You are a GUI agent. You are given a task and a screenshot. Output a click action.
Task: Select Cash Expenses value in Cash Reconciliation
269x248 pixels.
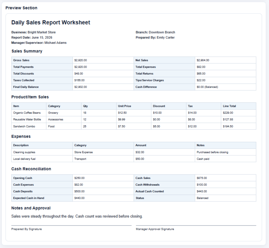(x=78, y=185)
